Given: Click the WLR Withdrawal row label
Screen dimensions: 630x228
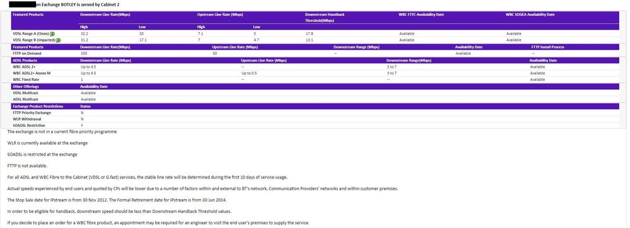Looking at the screenshot, I should pyautogui.click(x=27, y=119).
